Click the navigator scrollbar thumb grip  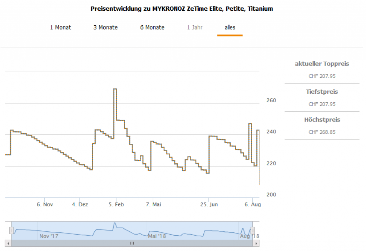tap(132, 244)
